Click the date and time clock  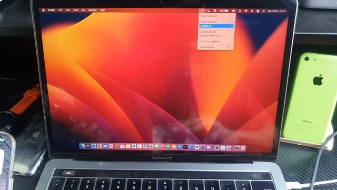[276, 11]
